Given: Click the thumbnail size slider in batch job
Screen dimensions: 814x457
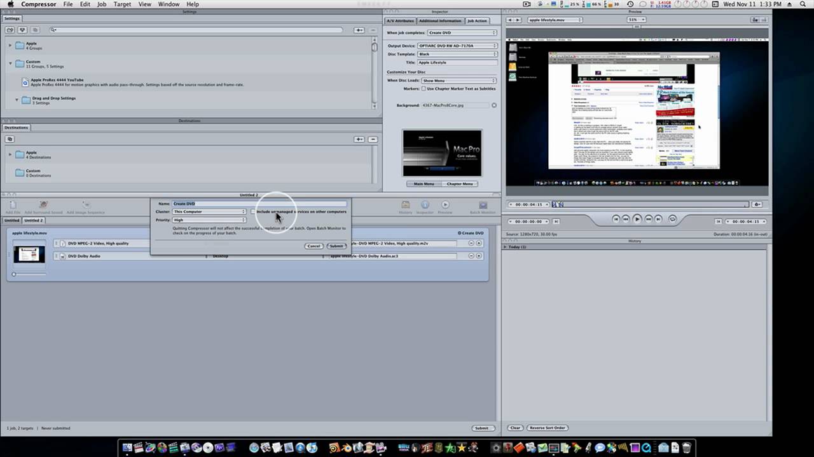Looking at the screenshot, I should pyautogui.click(x=29, y=274).
